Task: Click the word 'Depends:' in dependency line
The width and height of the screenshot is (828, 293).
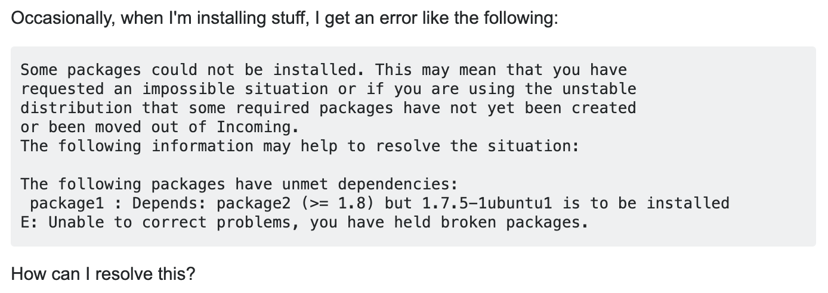Action: point(169,203)
